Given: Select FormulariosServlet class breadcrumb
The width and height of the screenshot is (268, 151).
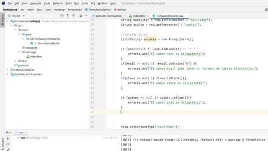Looking at the screenshot, I should click(98, 10).
